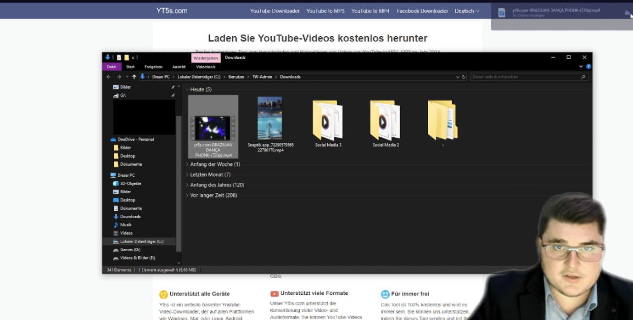Expand the 'Letzten Monat (7)' group
Viewport: 633px width, 320px height.
point(187,175)
